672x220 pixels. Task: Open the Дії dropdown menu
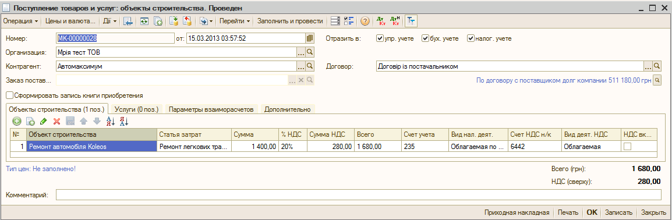(x=109, y=20)
